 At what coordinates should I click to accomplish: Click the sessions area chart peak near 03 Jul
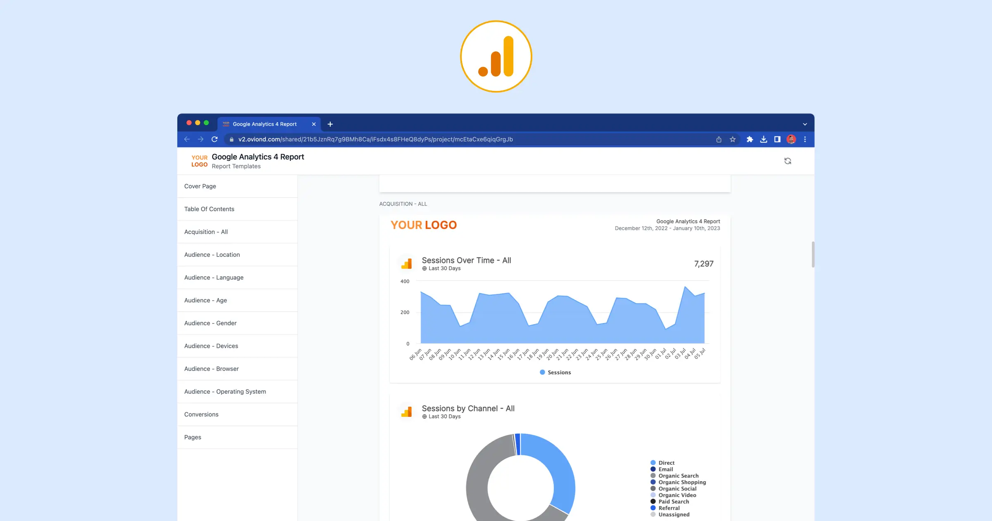(x=685, y=287)
